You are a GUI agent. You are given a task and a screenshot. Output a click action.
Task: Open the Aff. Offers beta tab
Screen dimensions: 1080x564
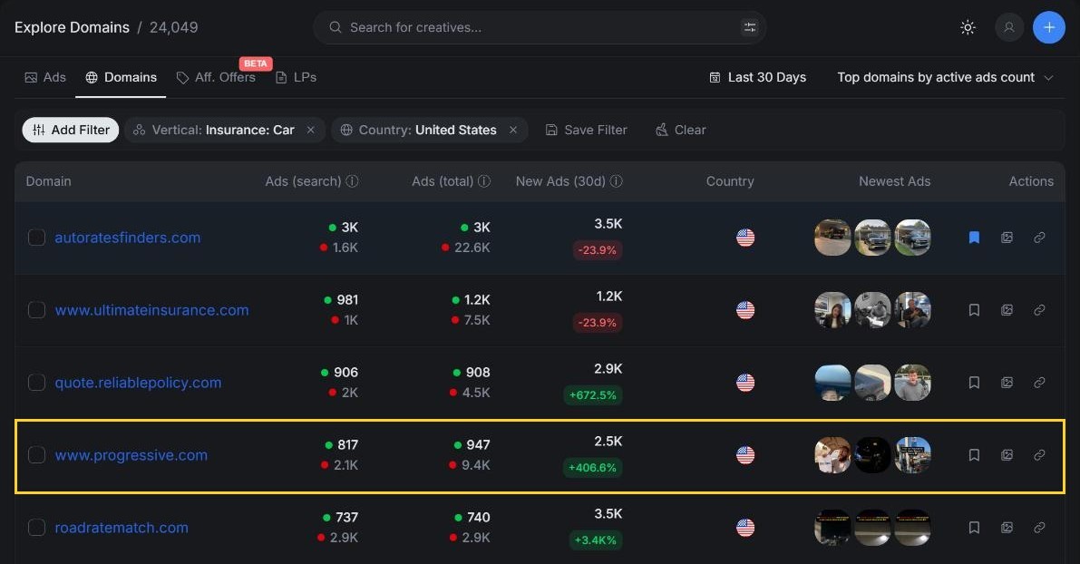[216, 77]
